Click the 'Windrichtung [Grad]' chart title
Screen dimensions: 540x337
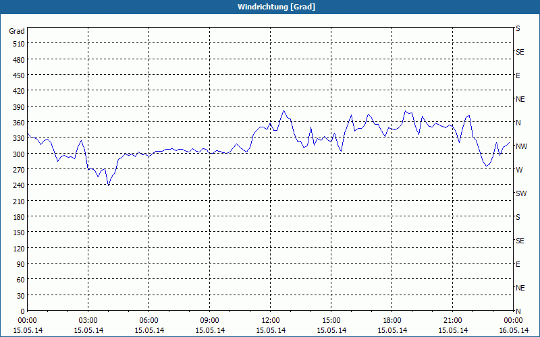pyautogui.click(x=276, y=7)
